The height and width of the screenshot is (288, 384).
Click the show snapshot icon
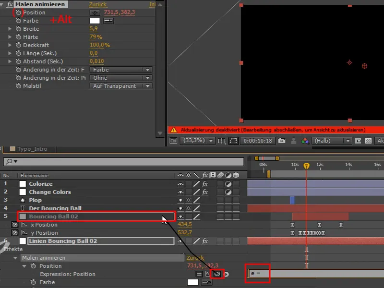(x=294, y=141)
